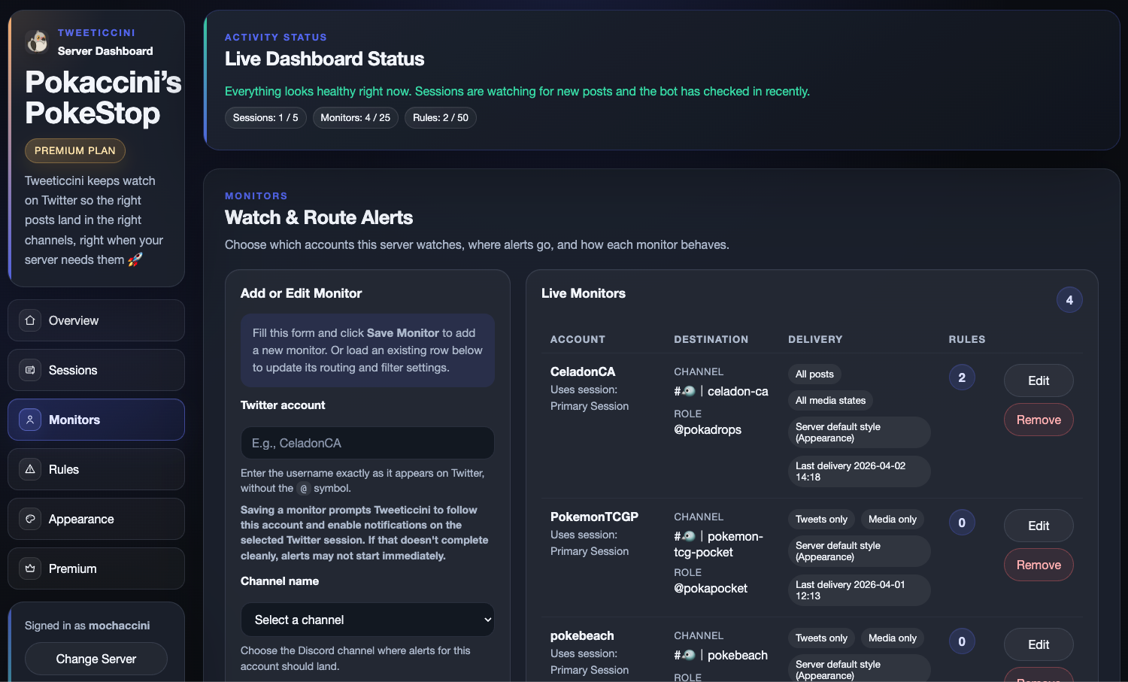Click the @pokadrops role text
Screen dimensions: 1128x682
coord(708,429)
